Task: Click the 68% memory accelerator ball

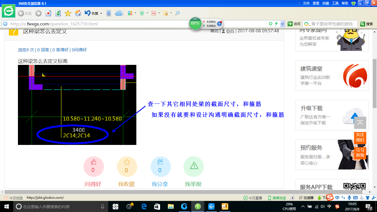Action: tap(195, 23)
